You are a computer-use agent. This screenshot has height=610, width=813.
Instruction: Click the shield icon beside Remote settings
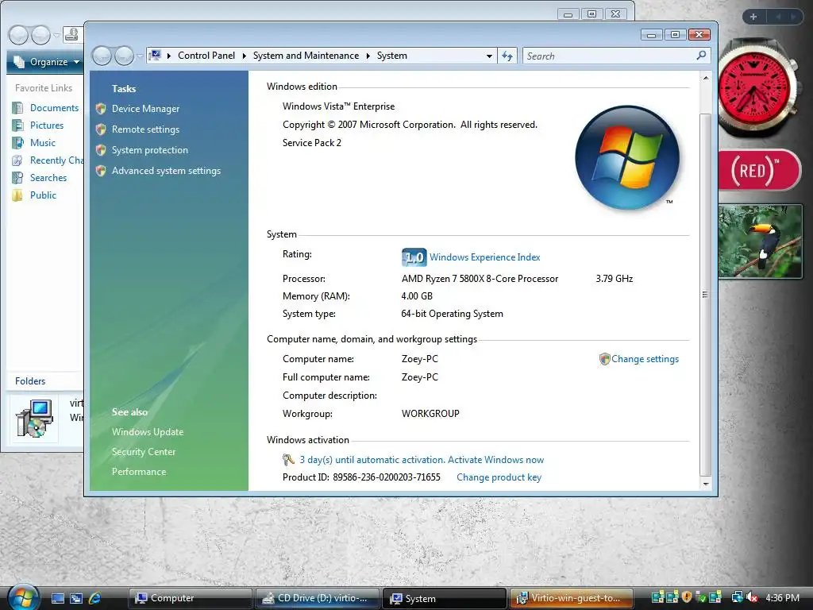pyautogui.click(x=101, y=129)
